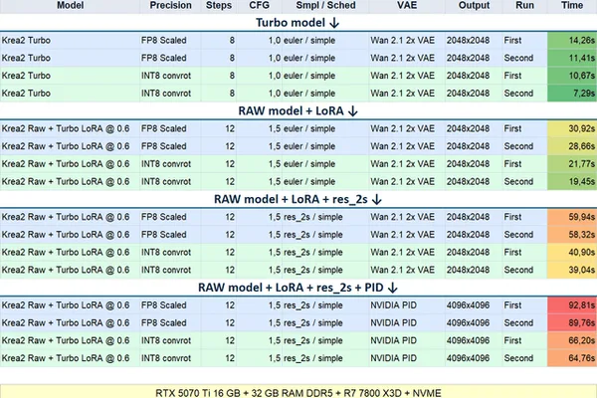This screenshot has width=597, height=398.
Task: Click the time cell '92,81s'
Action: point(572,305)
